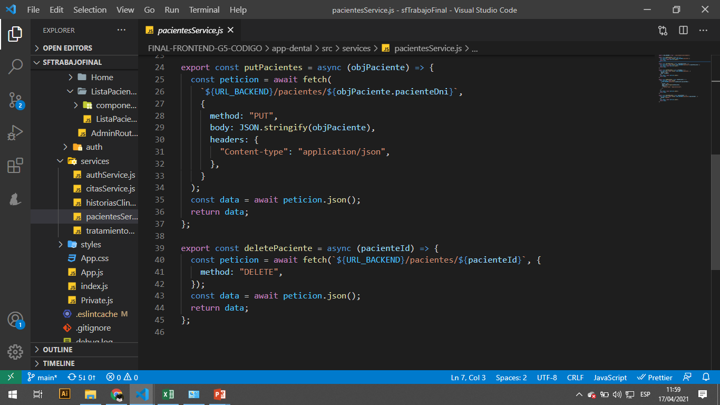
Task: Open the Run and Debug view
Action: [x=14, y=133]
